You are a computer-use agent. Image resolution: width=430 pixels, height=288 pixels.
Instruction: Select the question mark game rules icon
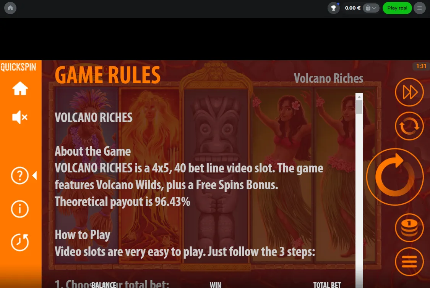coord(20,175)
